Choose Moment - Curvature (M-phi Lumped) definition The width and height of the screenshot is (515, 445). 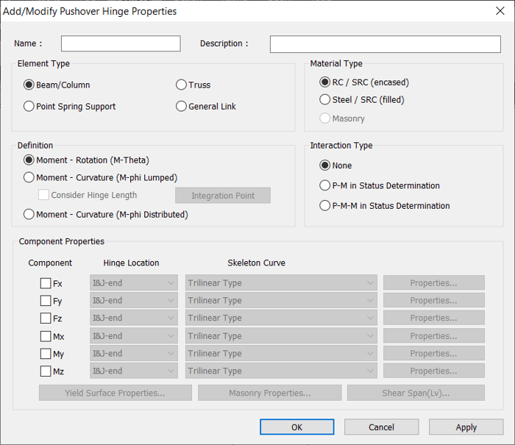pos(29,177)
